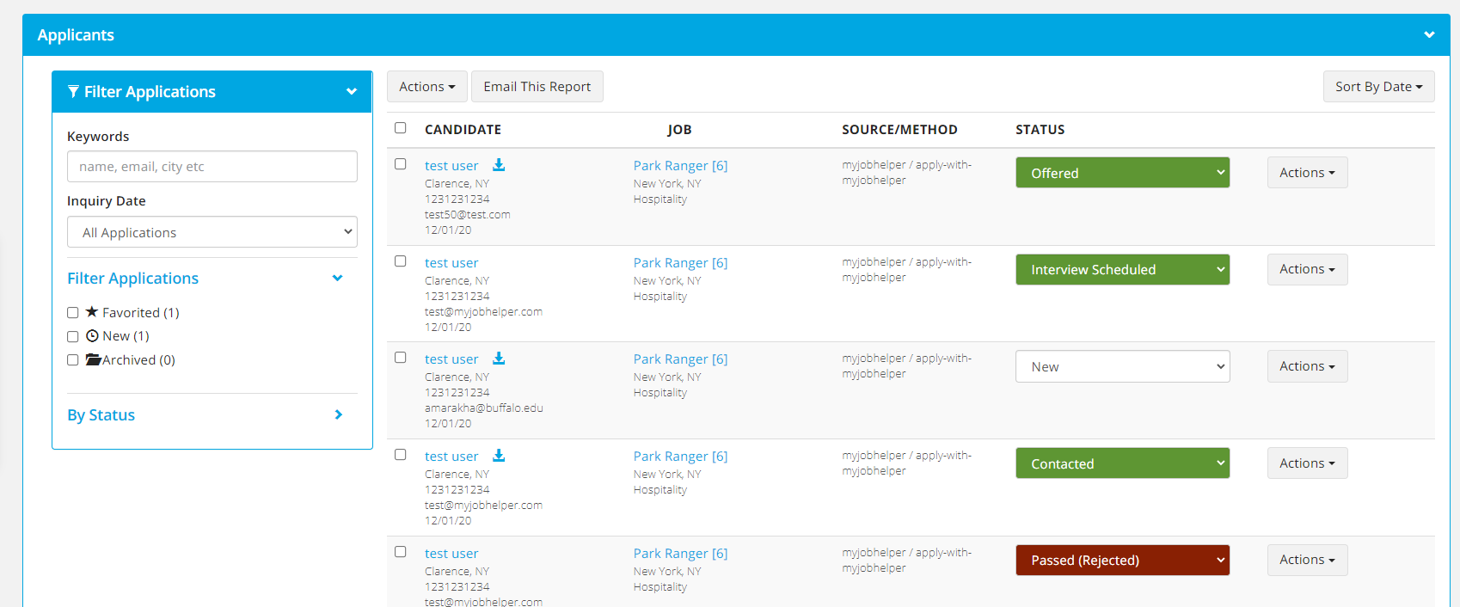Collapse the Applicants panel chevron
Image resolution: width=1460 pixels, height=607 pixels.
click(1429, 35)
